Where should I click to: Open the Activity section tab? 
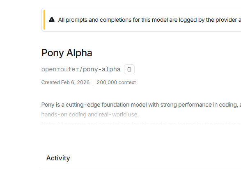coord(58,158)
